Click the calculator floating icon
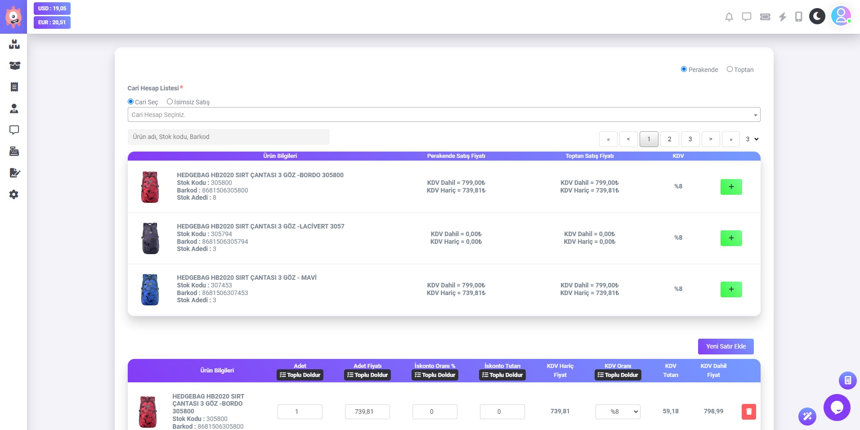 coord(847,381)
